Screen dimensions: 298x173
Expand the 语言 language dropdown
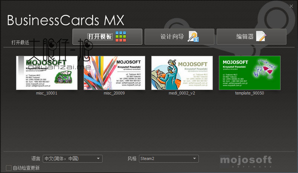point(72,158)
